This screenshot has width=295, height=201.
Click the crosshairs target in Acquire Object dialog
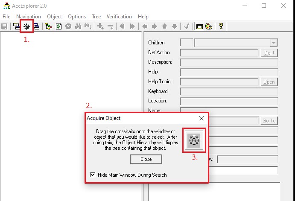pos(194,140)
